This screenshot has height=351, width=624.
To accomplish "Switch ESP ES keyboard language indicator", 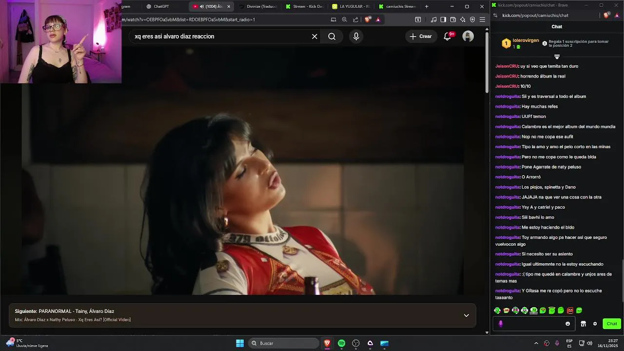I will (569, 343).
